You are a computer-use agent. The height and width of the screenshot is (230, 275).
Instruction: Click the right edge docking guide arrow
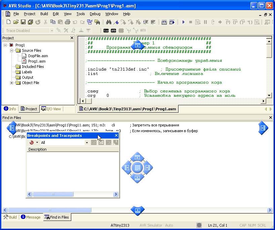pos(263,128)
